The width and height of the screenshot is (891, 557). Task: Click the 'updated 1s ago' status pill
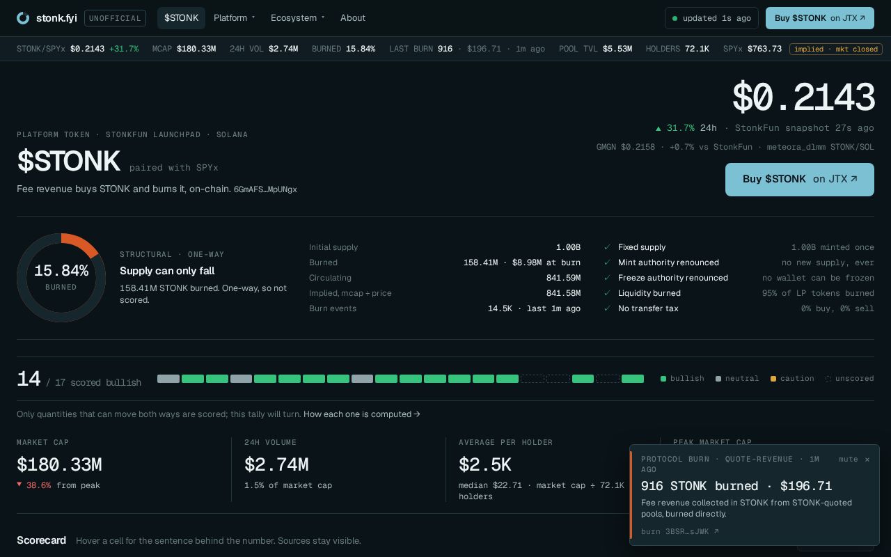pyautogui.click(x=711, y=18)
